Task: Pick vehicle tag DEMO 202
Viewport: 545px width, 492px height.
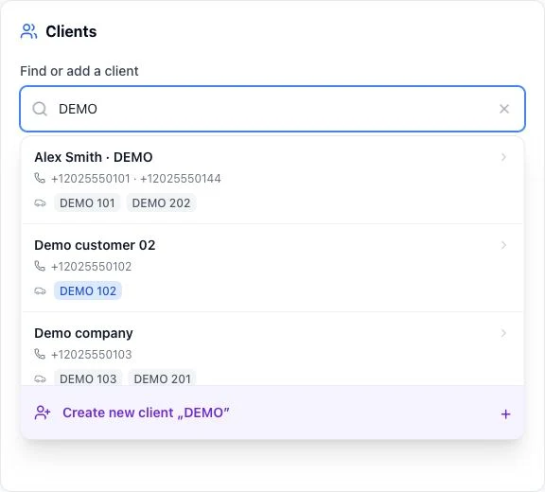Action: (x=161, y=202)
